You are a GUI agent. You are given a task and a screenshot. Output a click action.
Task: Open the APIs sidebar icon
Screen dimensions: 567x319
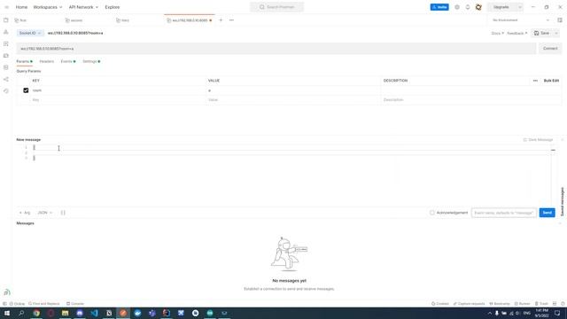point(6,32)
